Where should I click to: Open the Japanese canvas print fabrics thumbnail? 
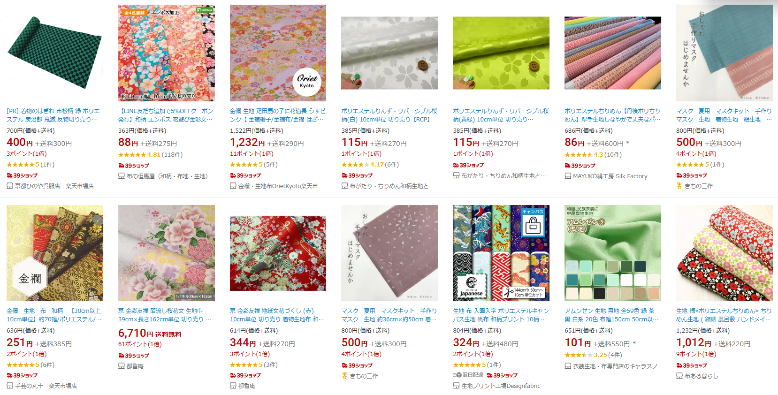(501, 253)
